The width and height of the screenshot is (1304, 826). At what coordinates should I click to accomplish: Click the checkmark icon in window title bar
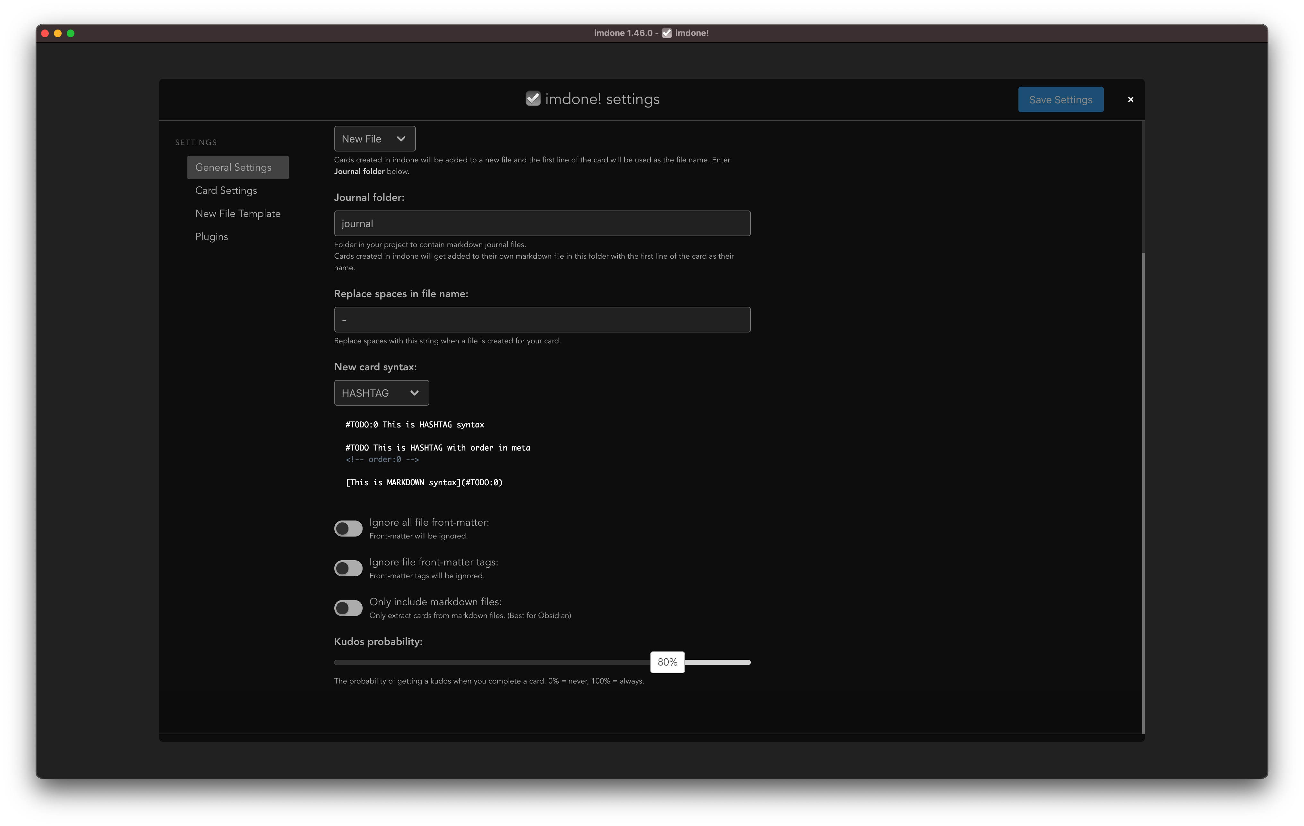click(667, 33)
